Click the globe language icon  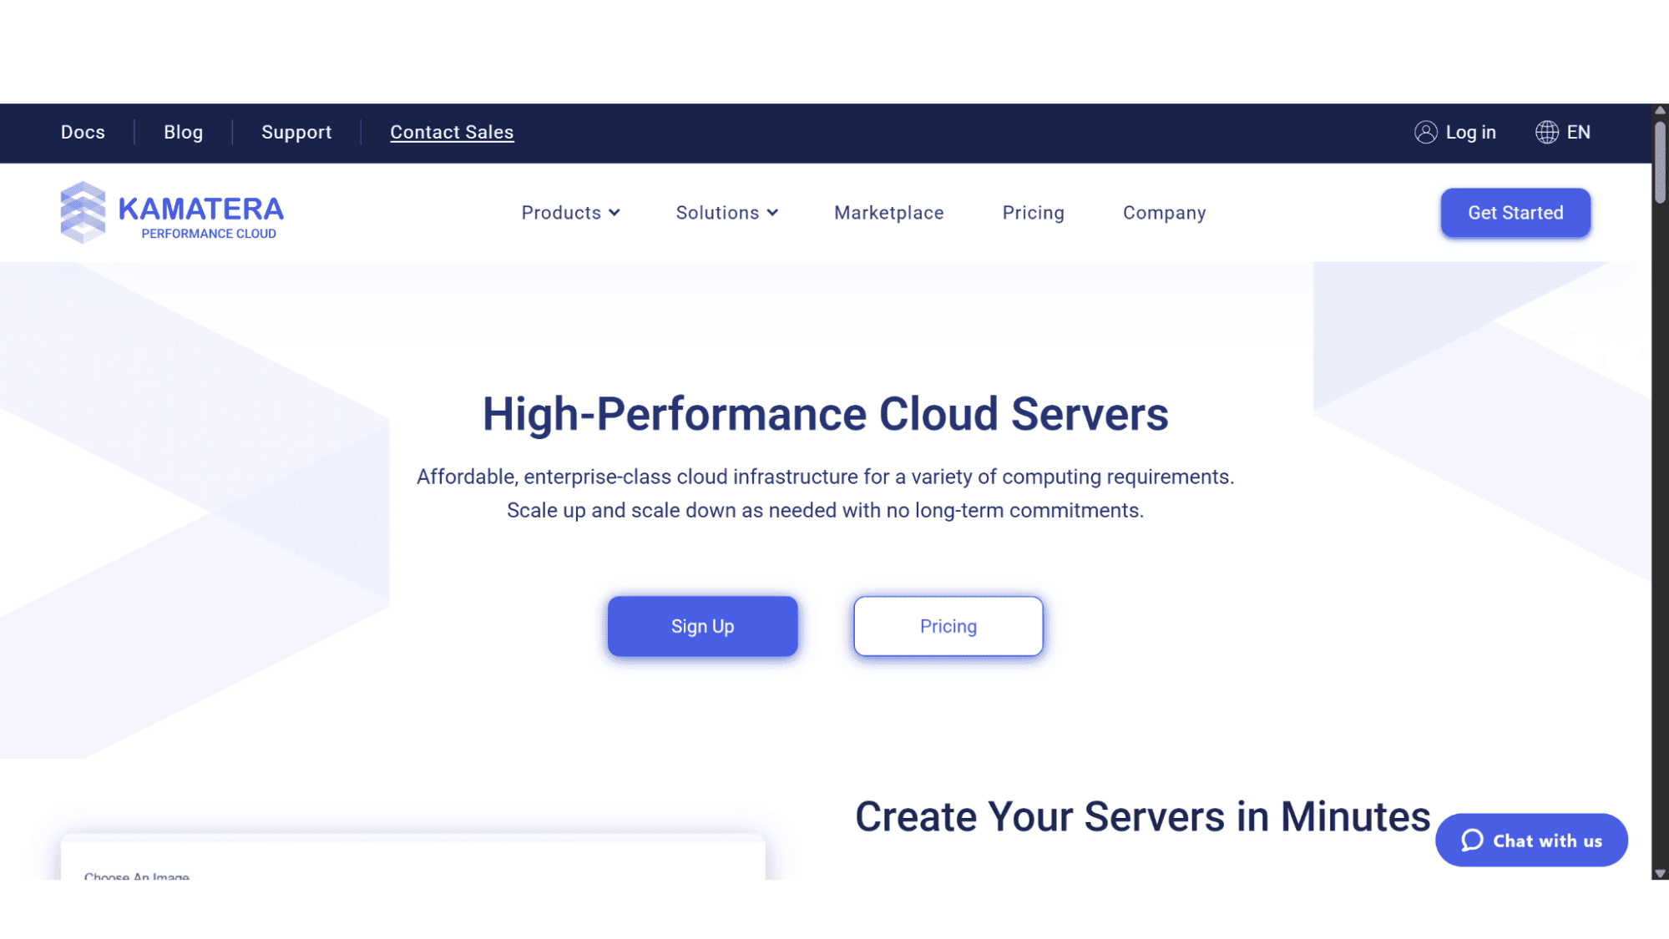pyautogui.click(x=1546, y=132)
